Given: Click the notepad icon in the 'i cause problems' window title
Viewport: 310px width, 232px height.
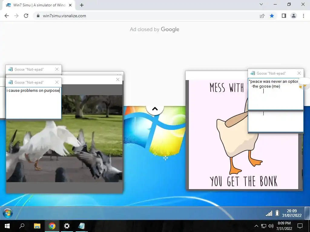Looking at the screenshot, I should tap(11, 82).
